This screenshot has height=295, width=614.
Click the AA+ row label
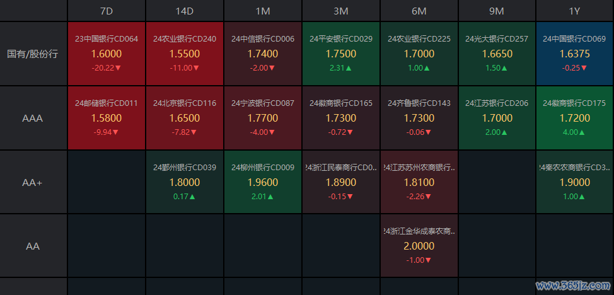pyautogui.click(x=33, y=182)
